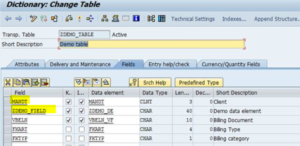This screenshot has width=300, height=146.
Task: Toggle Display/Change pencil icon
Action: click(33, 19)
